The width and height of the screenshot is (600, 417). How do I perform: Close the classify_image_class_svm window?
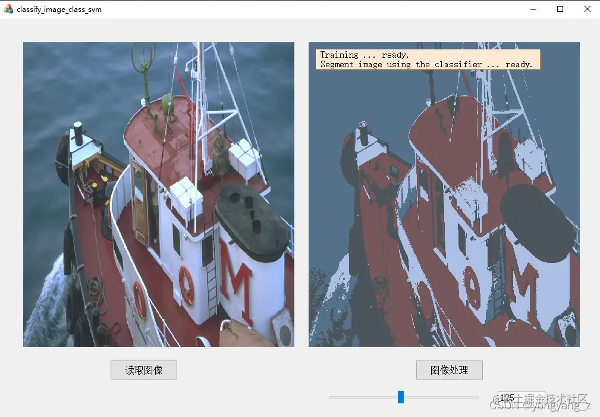588,9
